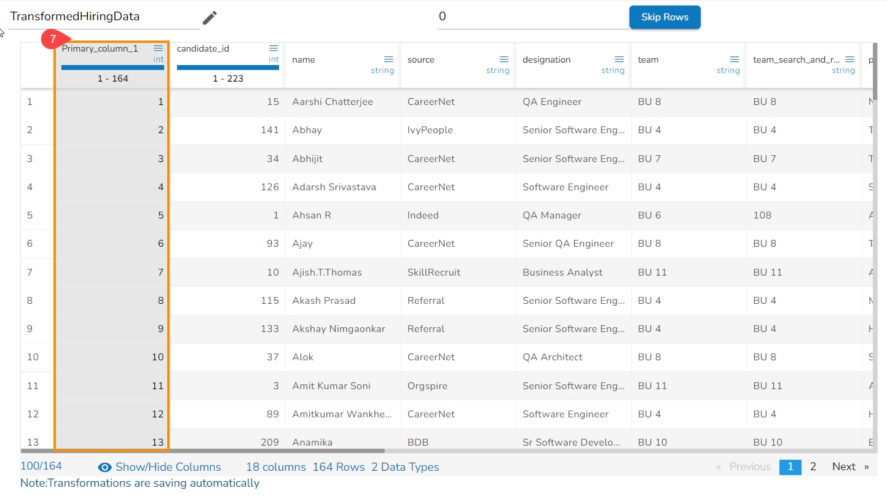Viewport: 887px width, 499px height.
Task: Click the skip rows number input field
Action: (532, 17)
